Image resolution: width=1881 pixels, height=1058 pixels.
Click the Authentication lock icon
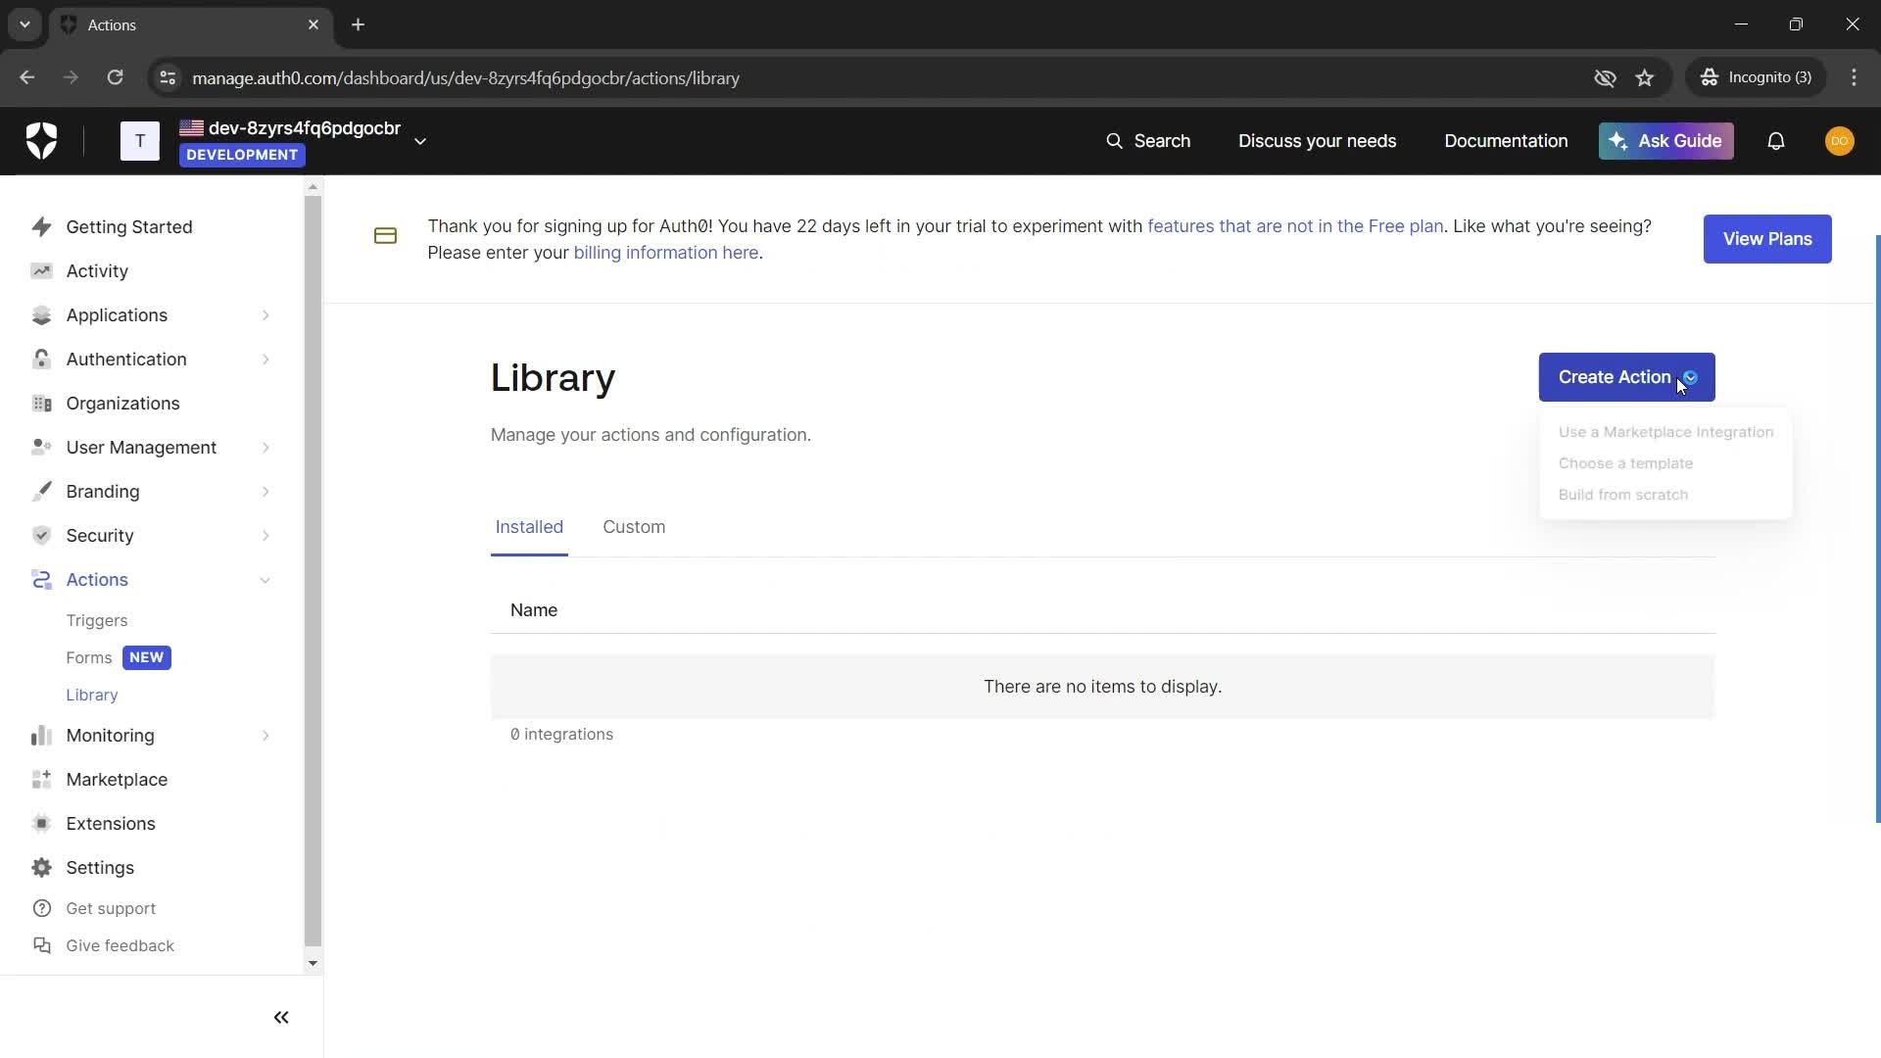click(x=41, y=360)
